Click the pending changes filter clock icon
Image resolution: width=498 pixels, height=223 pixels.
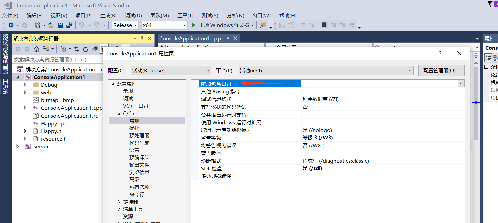click(63, 49)
